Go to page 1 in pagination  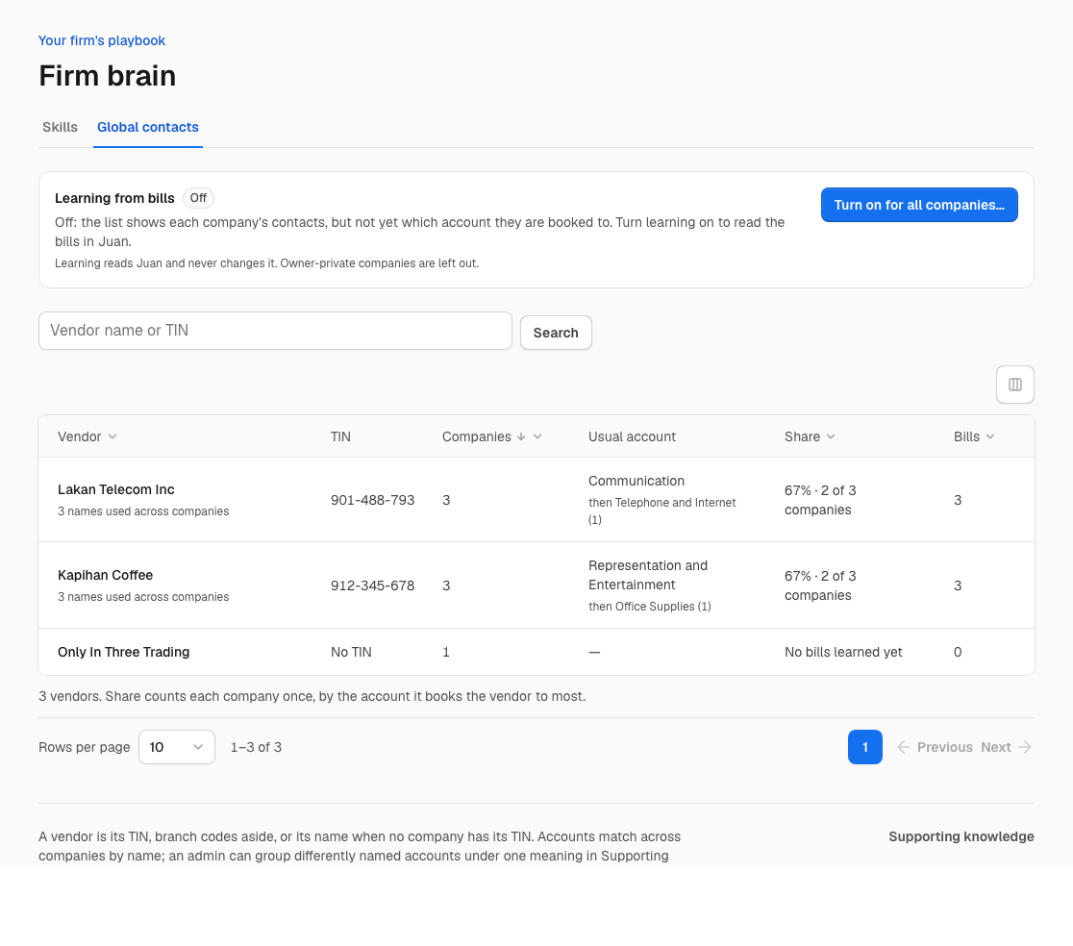865,747
